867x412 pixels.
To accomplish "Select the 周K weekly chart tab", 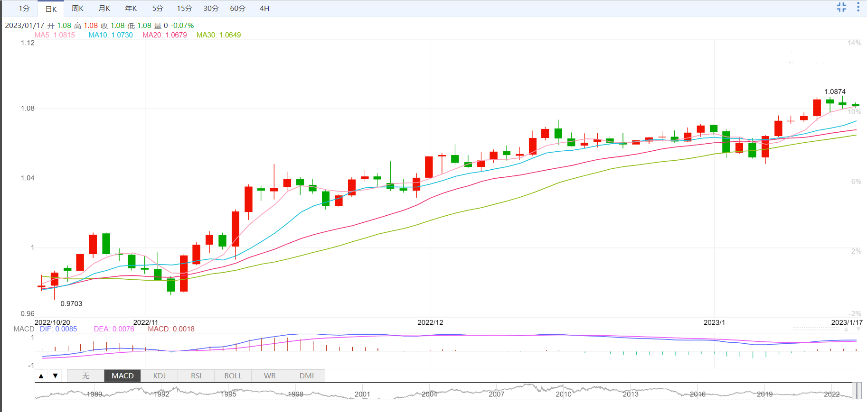I will click(77, 9).
